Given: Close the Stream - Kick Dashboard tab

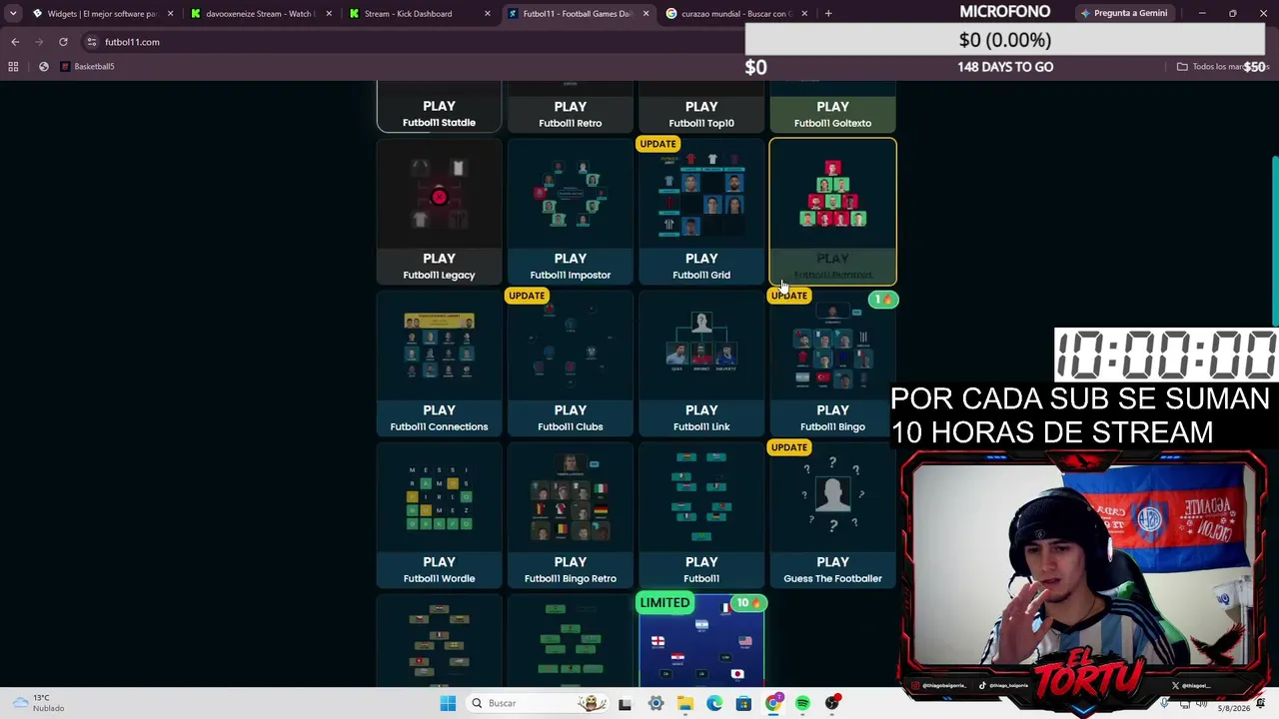Looking at the screenshot, I should (488, 14).
